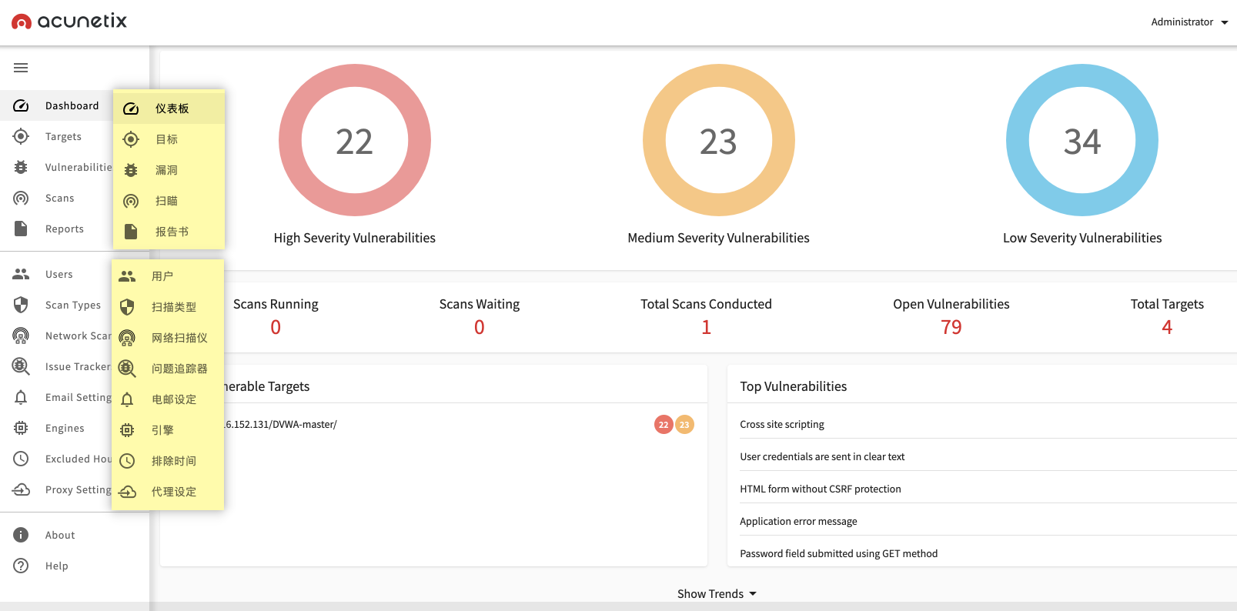Image resolution: width=1237 pixels, height=611 pixels.
Task: Click the Help question mark icon
Action: (x=21, y=566)
